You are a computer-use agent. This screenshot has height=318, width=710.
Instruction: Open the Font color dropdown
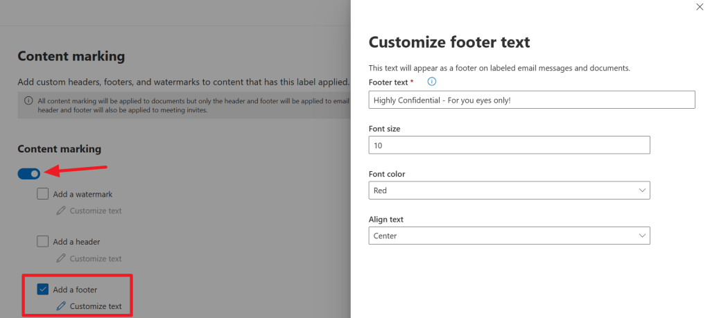tap(509, 190)
